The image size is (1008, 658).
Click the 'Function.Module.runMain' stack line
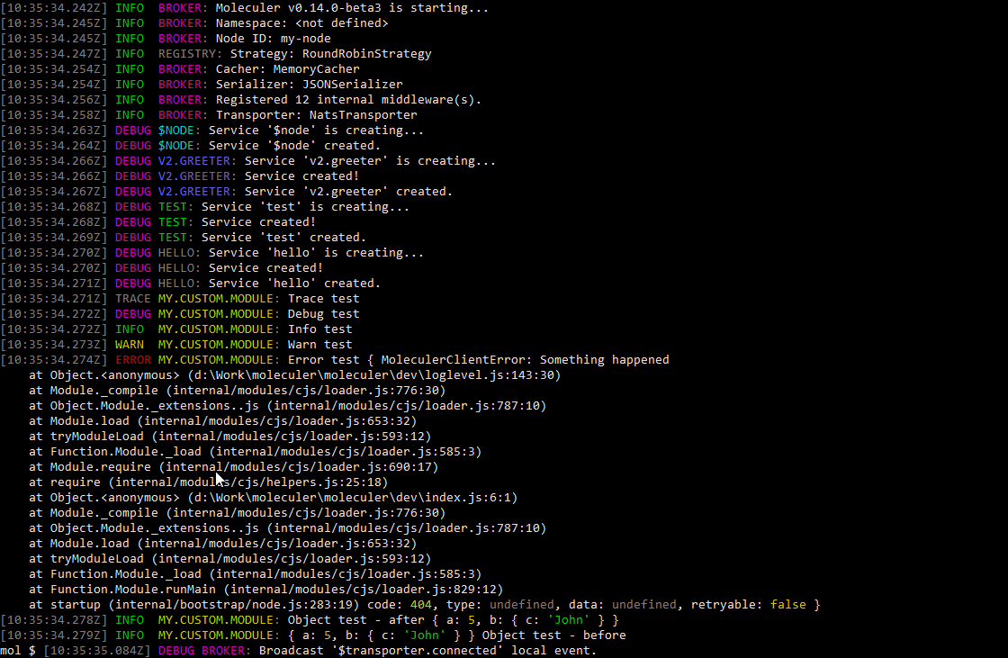click(x=265, y=590)
